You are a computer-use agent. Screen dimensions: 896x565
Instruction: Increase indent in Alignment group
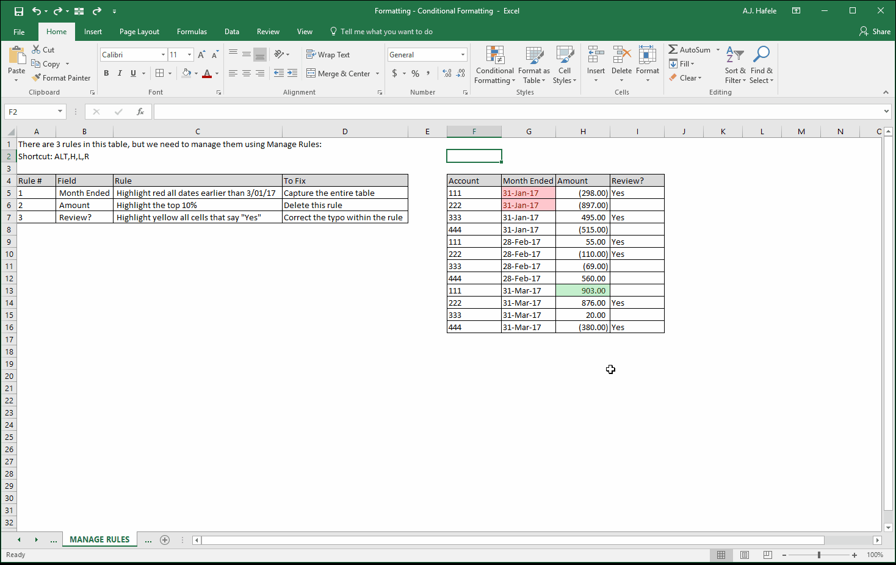click(292, 73)
